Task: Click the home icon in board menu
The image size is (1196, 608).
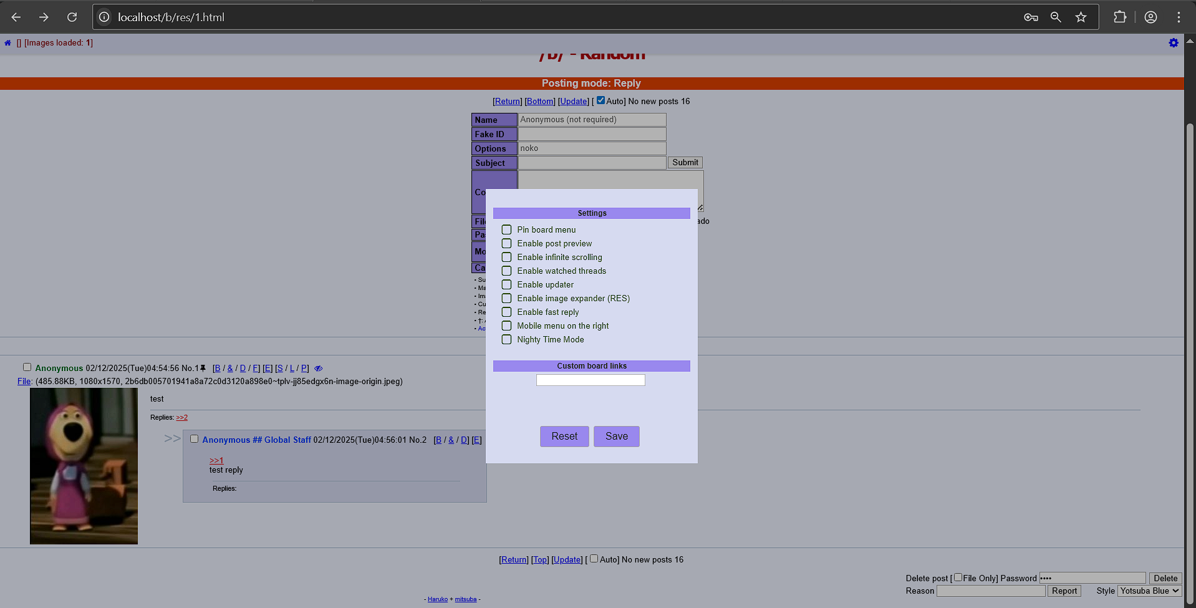Action: pyautogui.click(x=7, y=43)
